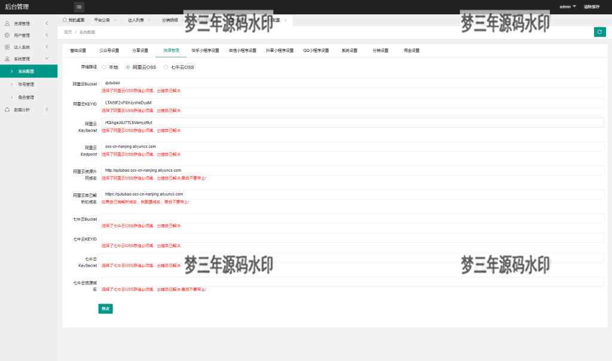This screenshot has height=361, width=612.
Task: Open the 平台公告 page tab
Action: 102,20
